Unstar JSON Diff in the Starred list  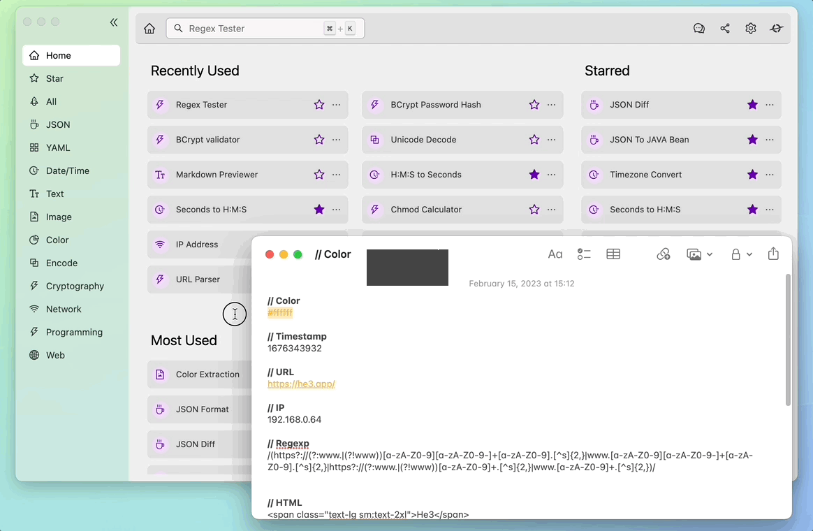tap(752, 105)
